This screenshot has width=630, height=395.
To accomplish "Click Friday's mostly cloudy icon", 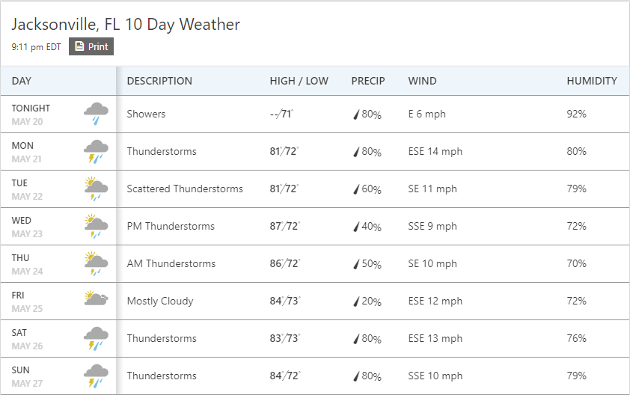I will [96, 300].
